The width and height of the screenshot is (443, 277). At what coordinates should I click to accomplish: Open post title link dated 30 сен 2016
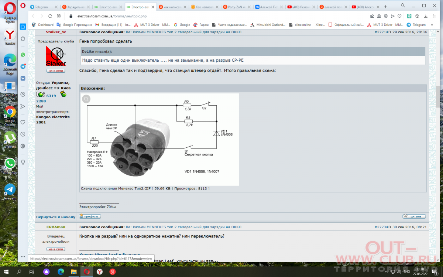click(x=183, y=227)
